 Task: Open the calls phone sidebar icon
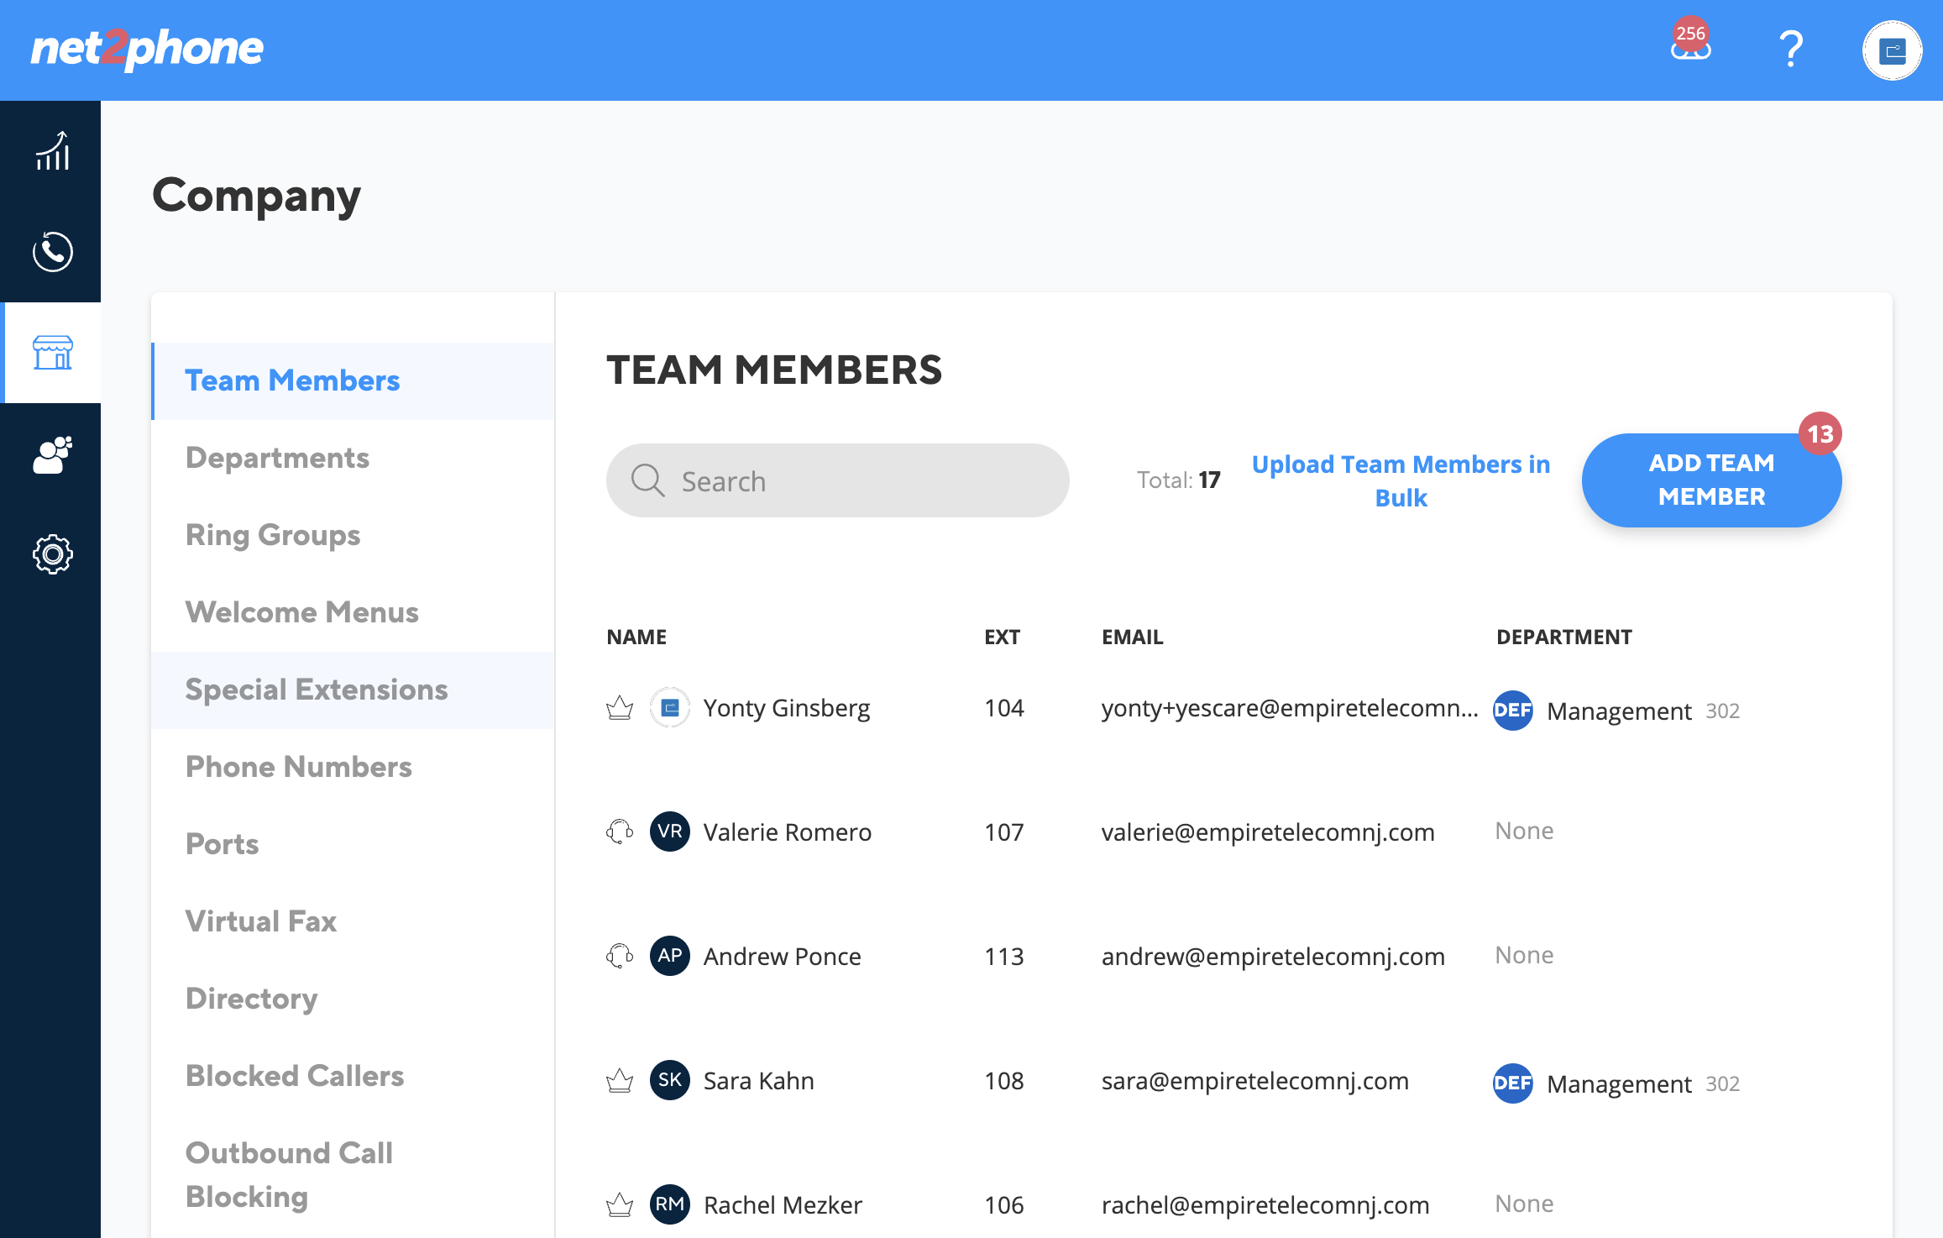(52, 251)
